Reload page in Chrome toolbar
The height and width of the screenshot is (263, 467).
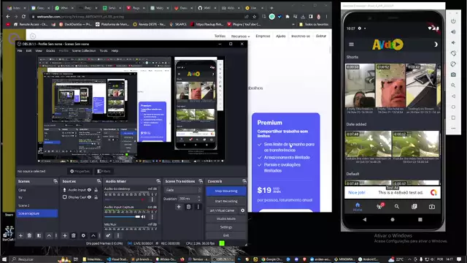(24, 17)
